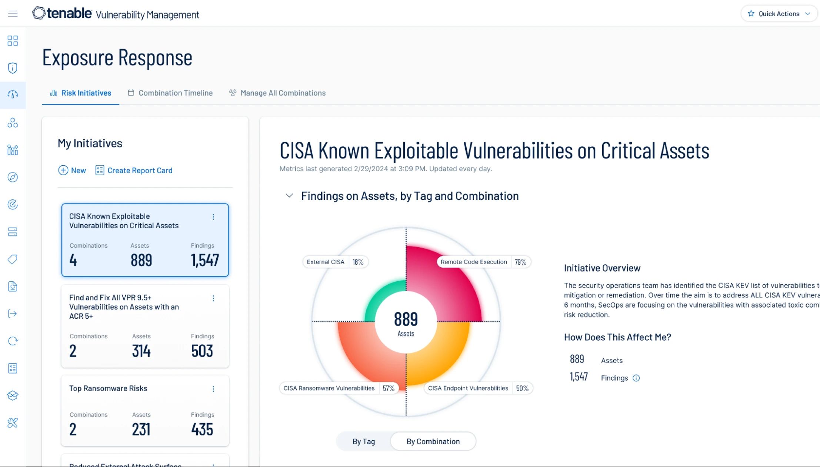Click the highlighted gauge icon in sidebar

(x=13, y=95)
